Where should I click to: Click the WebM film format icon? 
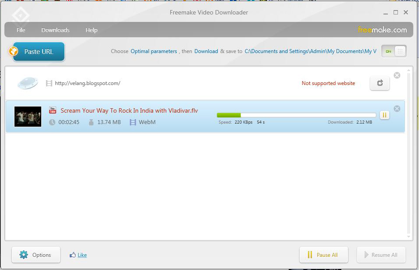(x=133, y=122)
